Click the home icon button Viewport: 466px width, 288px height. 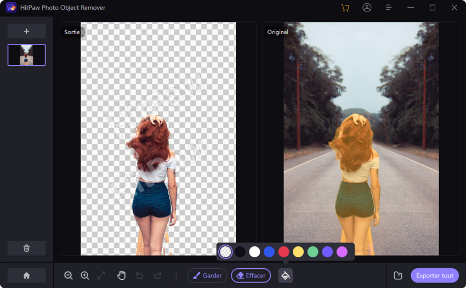coord(26,275)
